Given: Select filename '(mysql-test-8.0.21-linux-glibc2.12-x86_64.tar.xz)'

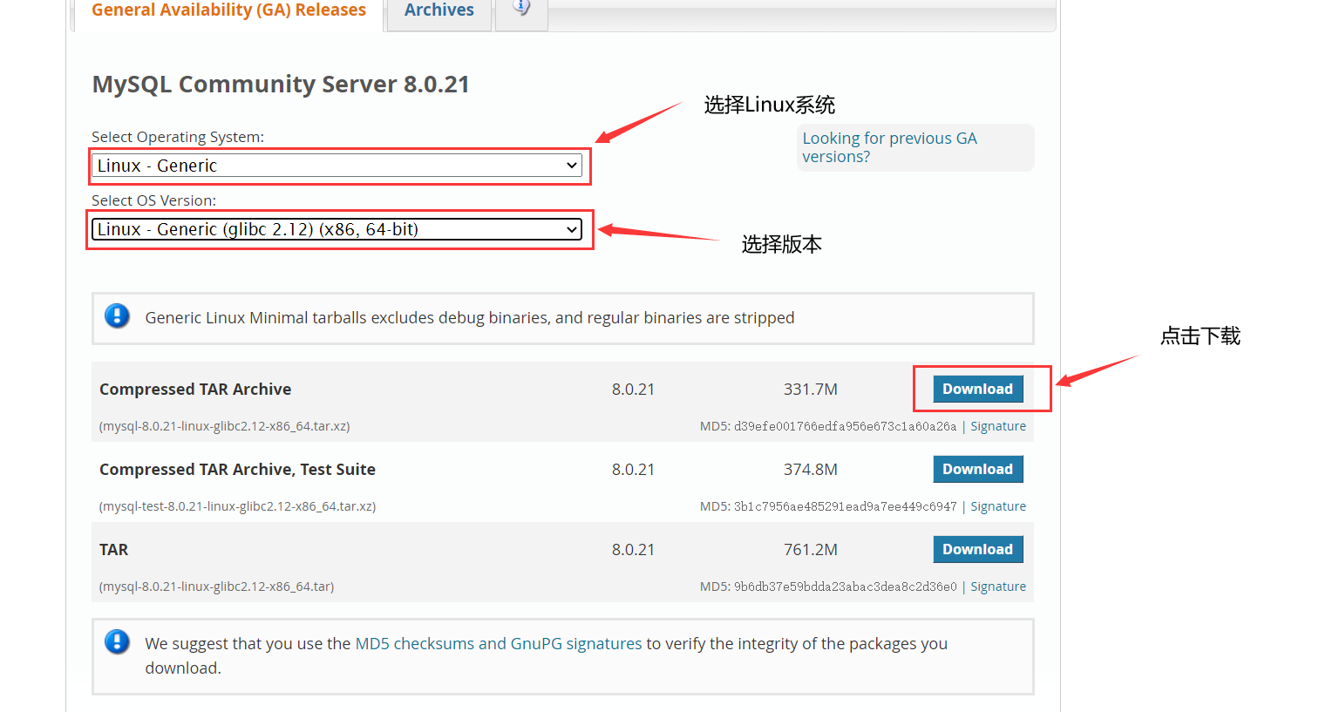Looking at the screenshot, I should pos(237,506).
